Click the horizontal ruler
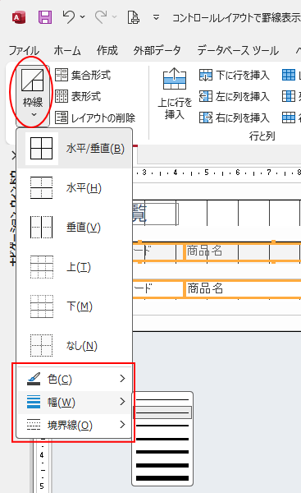This screenshot has width=301, height=493. (217, 173)
